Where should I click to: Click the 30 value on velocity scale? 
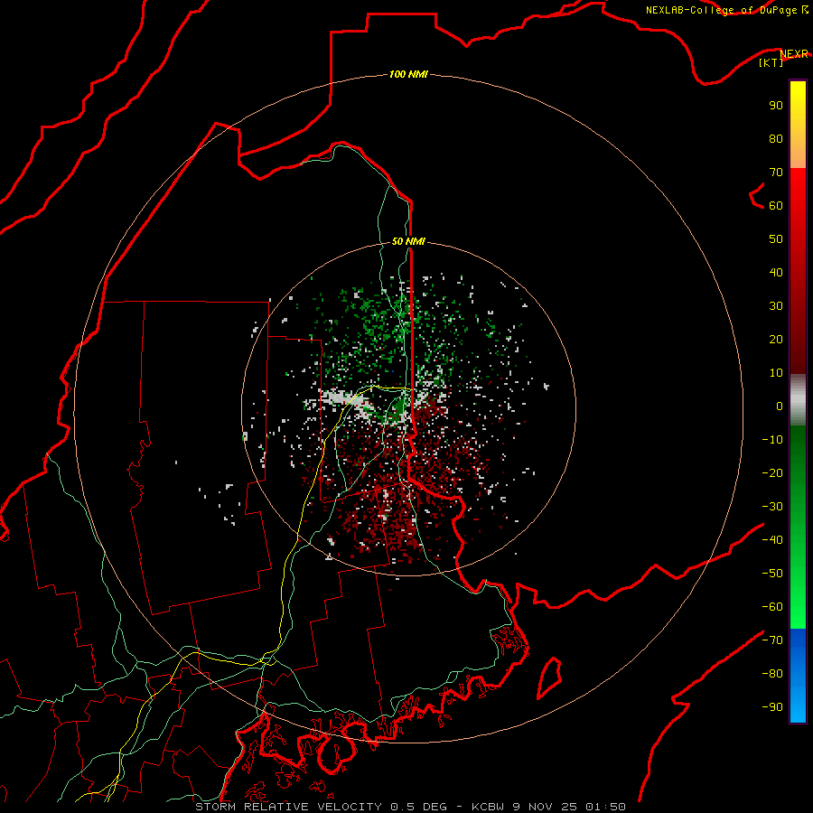coord(776,306)
